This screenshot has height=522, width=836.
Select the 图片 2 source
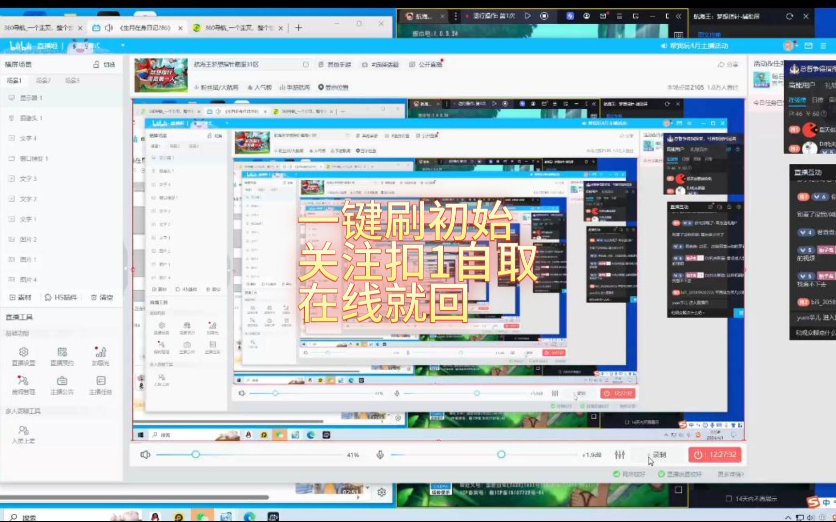click(61, 239)
